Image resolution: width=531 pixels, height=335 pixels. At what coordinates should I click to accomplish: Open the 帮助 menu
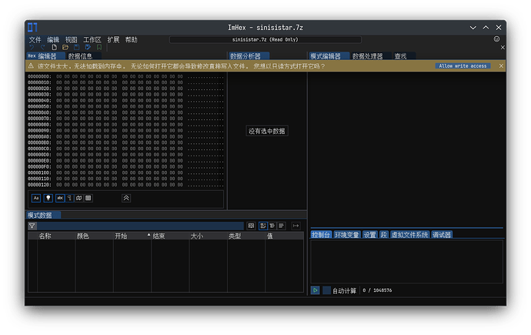pos(132,39)
